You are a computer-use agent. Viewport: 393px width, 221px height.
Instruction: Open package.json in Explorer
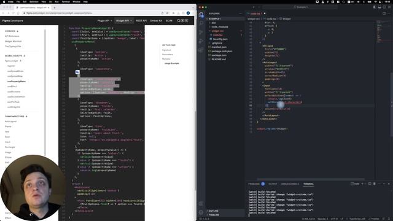219,55
